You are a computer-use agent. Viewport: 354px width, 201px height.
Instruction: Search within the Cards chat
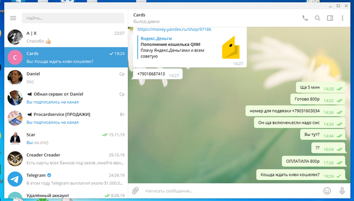317,18
